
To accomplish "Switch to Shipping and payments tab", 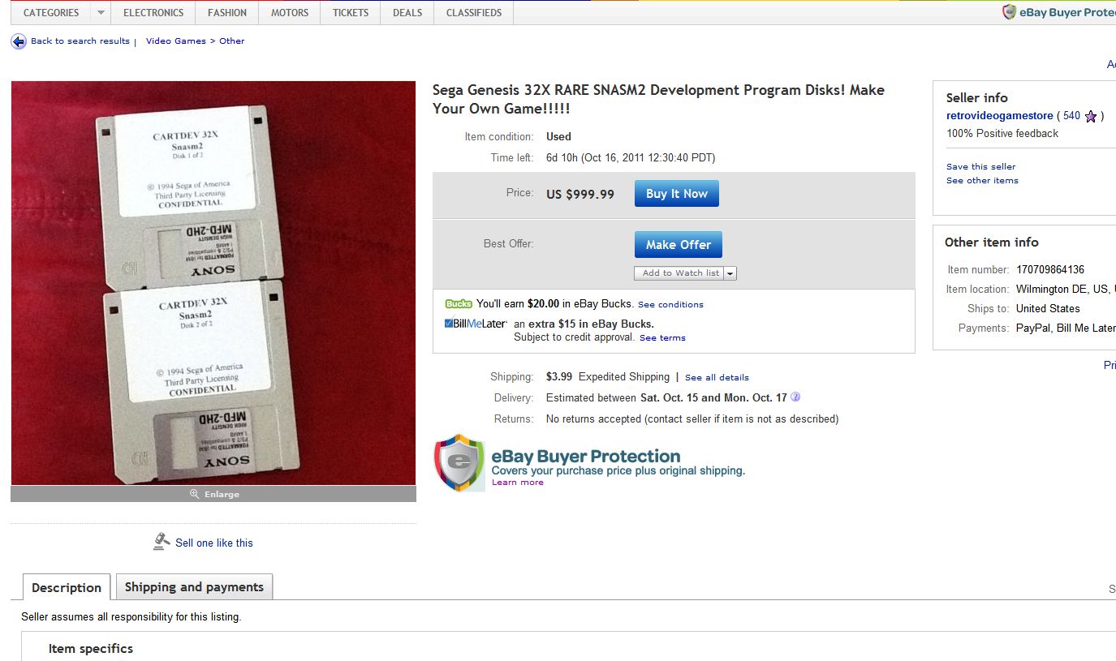I will 194,587.
